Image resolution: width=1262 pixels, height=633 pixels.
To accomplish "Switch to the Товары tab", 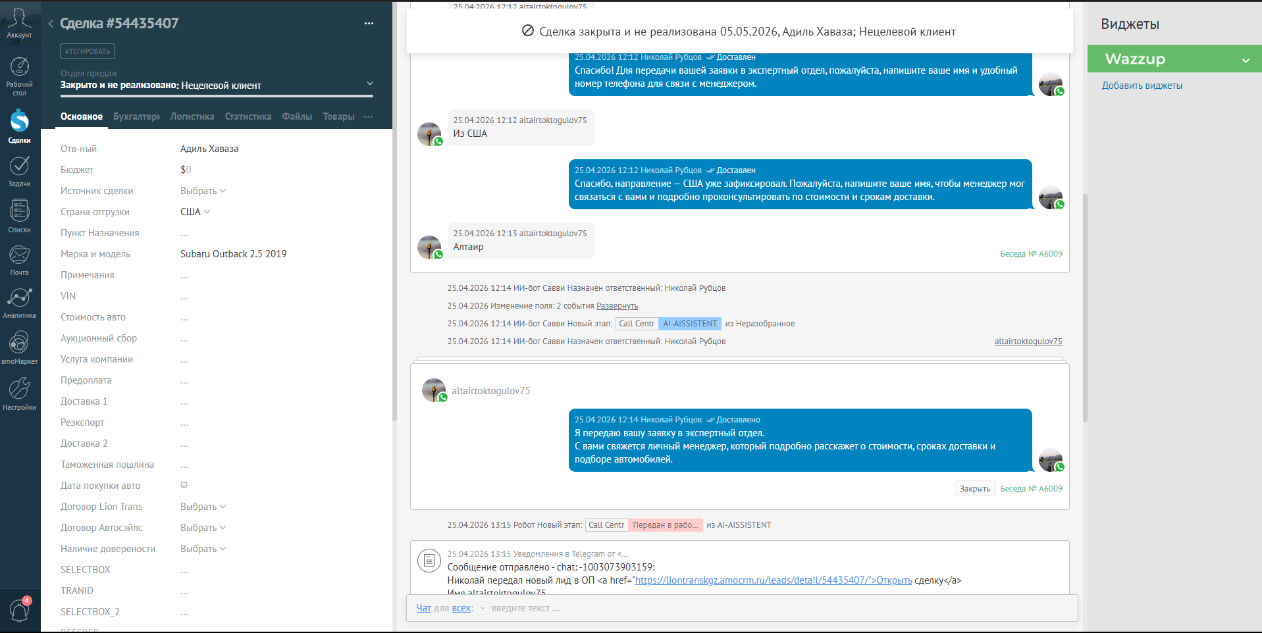I will point(338,116).
